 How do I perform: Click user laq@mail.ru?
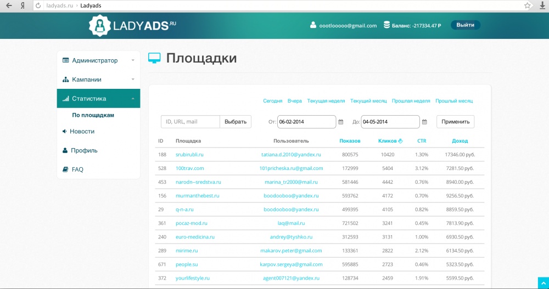[x=291, y=223]
